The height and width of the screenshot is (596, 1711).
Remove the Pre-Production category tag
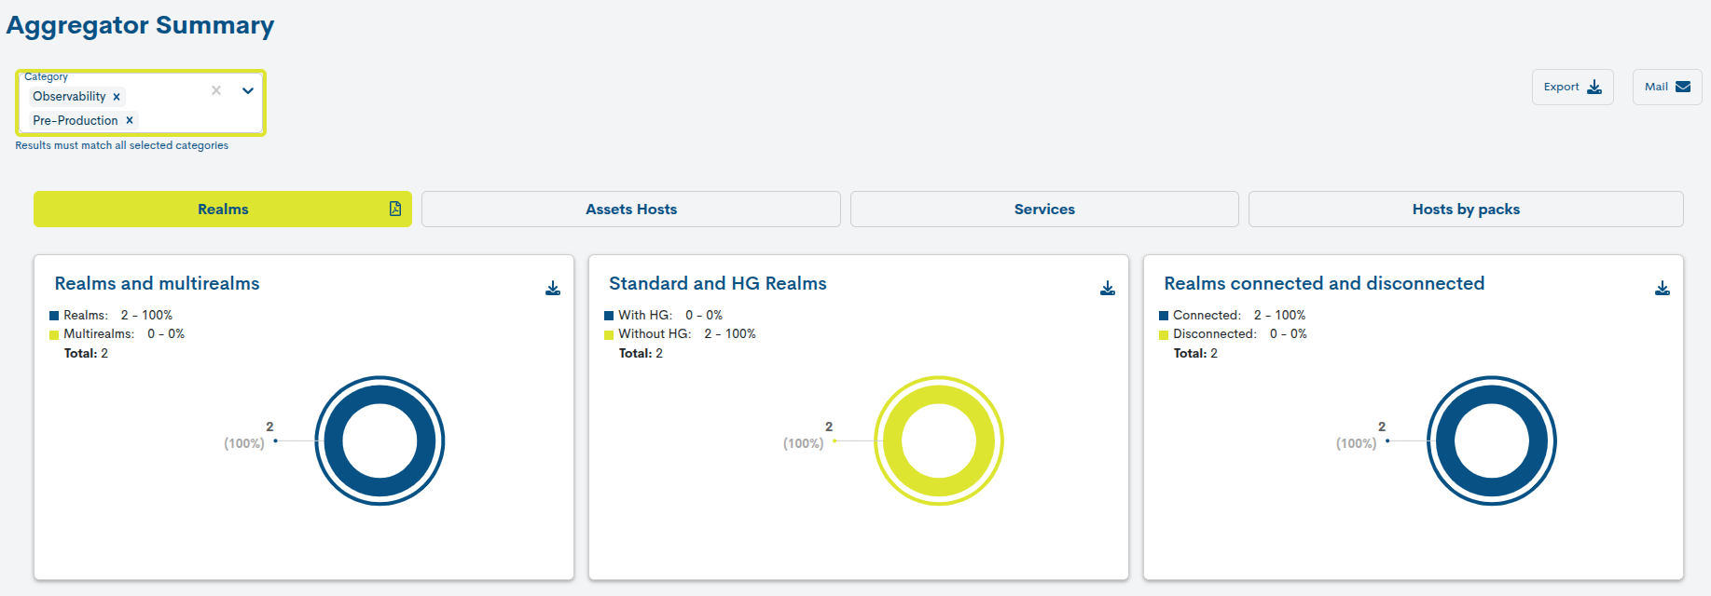point(130,120)
